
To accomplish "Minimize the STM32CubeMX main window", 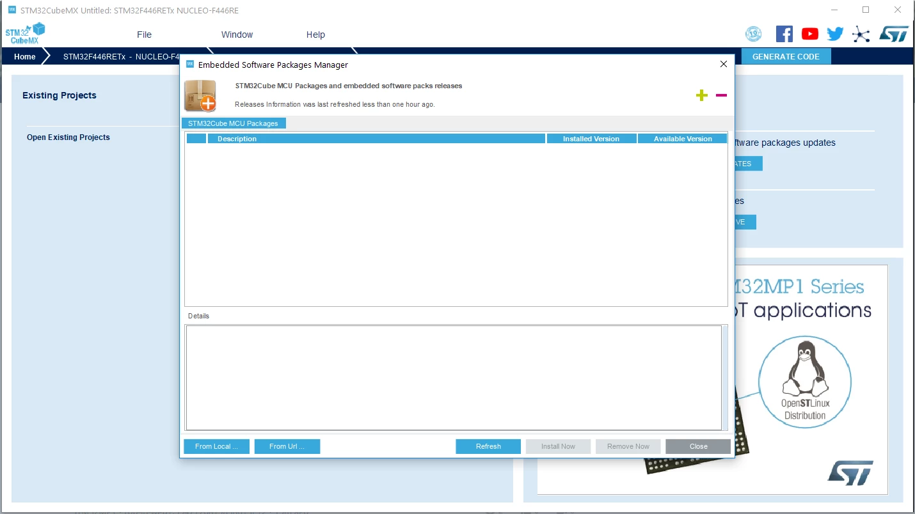I will [x=835, y=10].
